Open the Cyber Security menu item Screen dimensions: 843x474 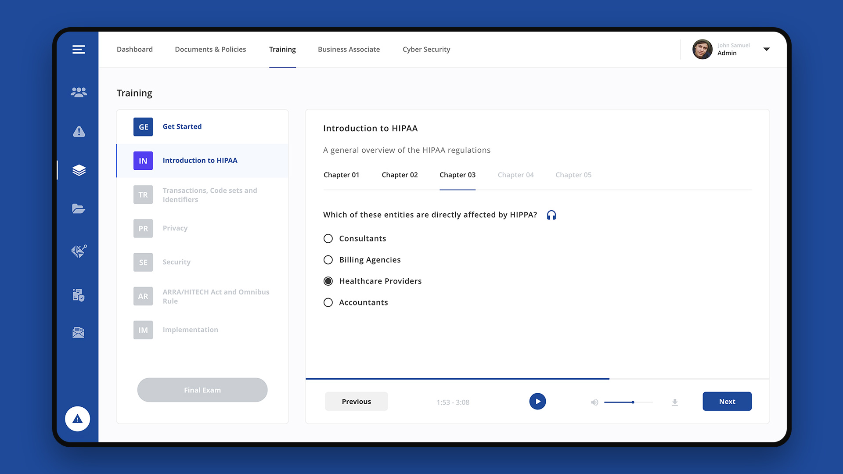[426, 49]
